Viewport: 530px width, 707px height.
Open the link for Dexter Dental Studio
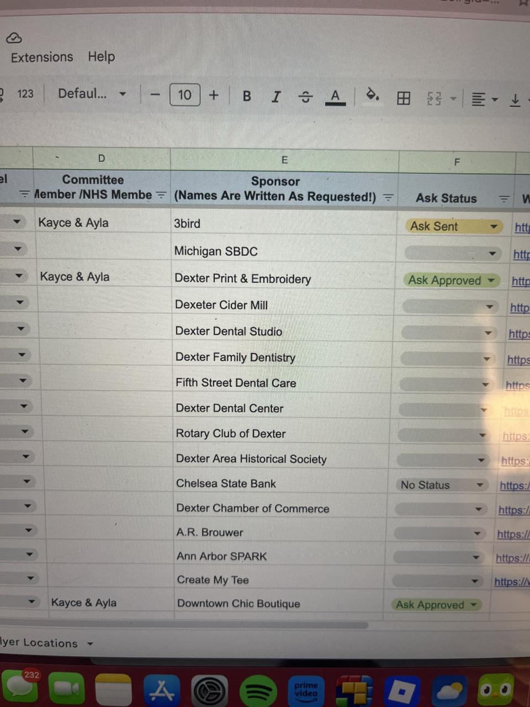point(519,334)
